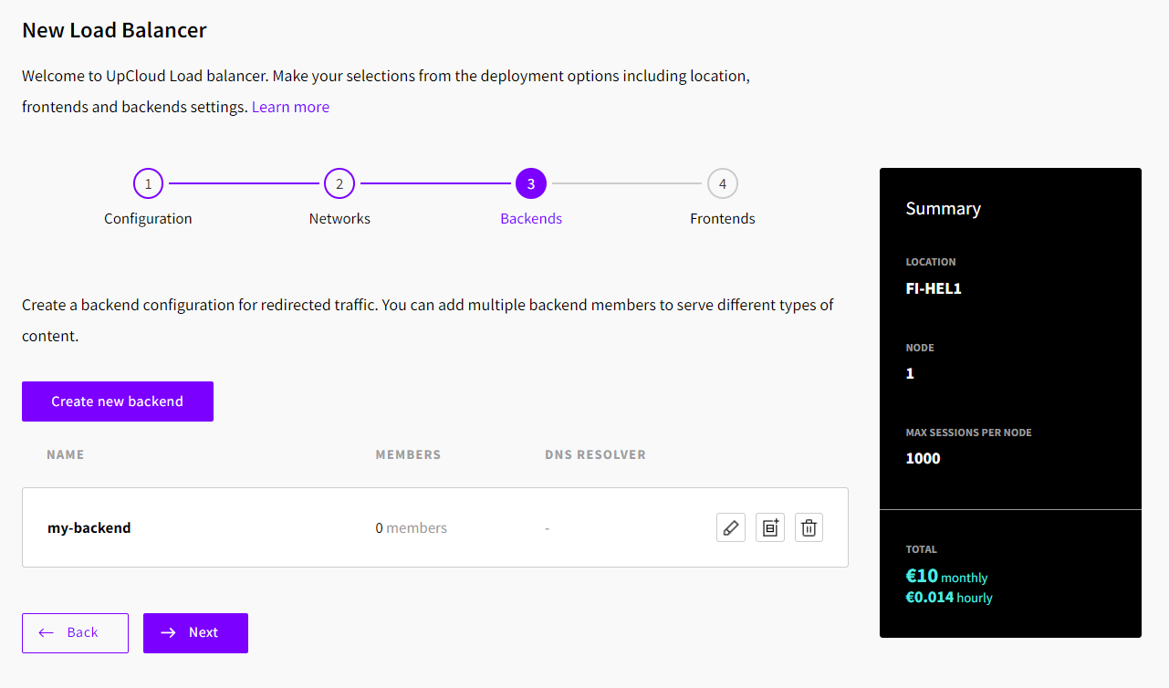Viewport: 1169px width, 688px height.
Task: Click the "0 members" cell
Action: (x=412, y=527)
